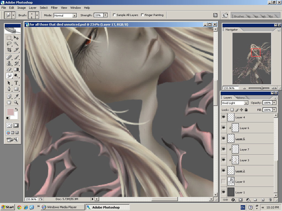Select the Smudge tool in toolbox
This screenshot has width=282, height=211.
9,75
